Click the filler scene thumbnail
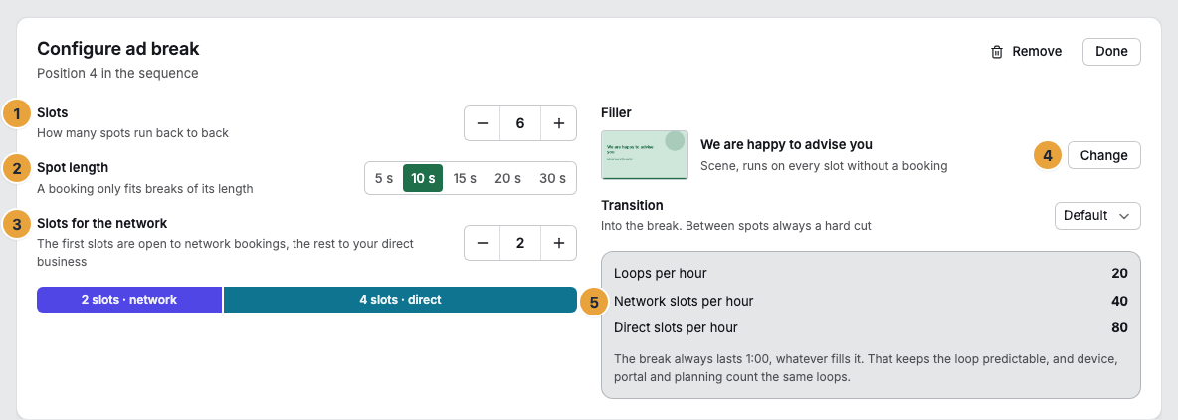This screenshot has width=1178, height=420. point(645,155)
